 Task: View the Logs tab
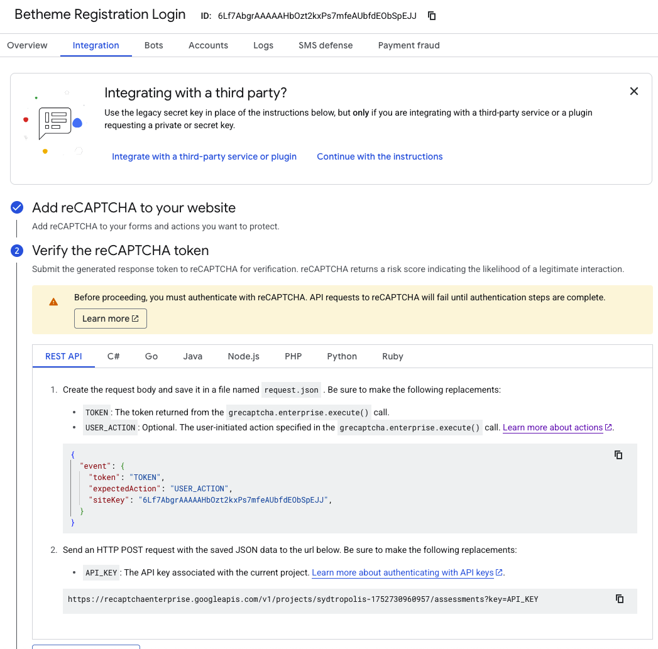click(263, 45)
